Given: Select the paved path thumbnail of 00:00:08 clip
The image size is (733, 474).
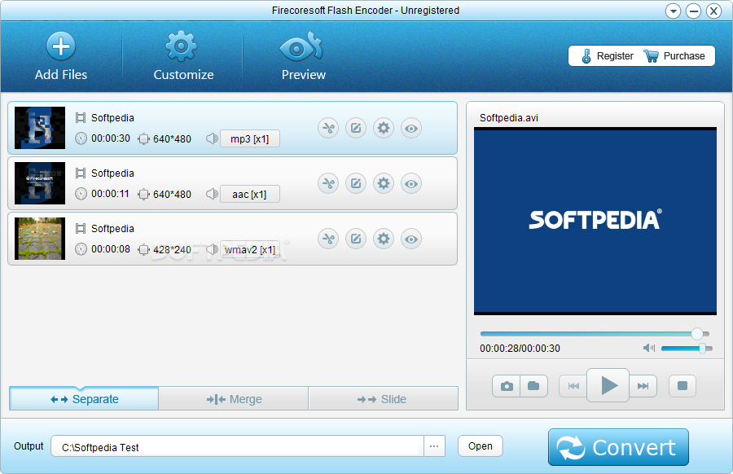Looking at the screenshot, I should coord(40,239).
